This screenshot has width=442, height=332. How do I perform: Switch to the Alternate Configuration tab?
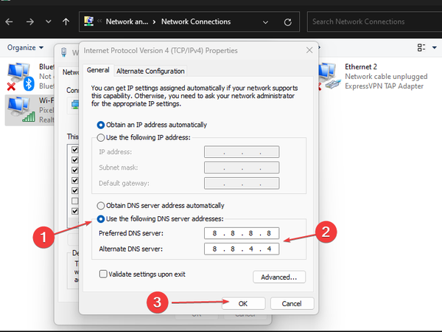click(x=150, y=71)
